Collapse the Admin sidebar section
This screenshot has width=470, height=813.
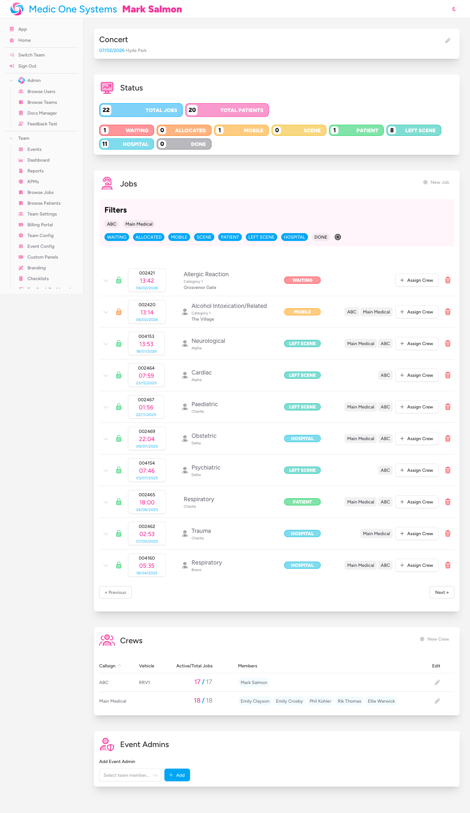point(11,80)
